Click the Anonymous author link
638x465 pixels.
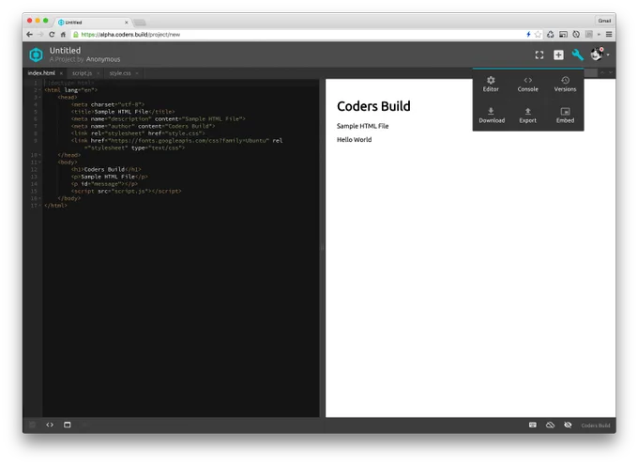pos(103,59)
